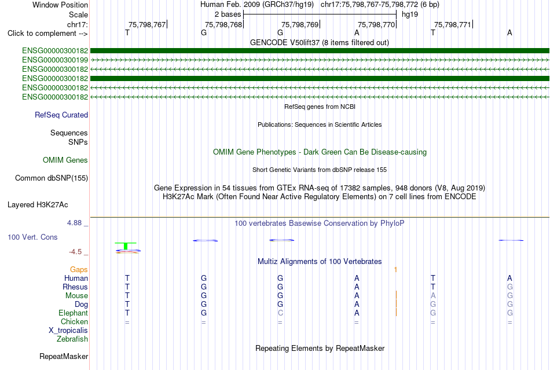This screenshot has height=370, width=550.
Task: Click '100 vertebrates Basewise Conservation by PhyloP' title
Action: pyautogui.click(x=320, y=224)
